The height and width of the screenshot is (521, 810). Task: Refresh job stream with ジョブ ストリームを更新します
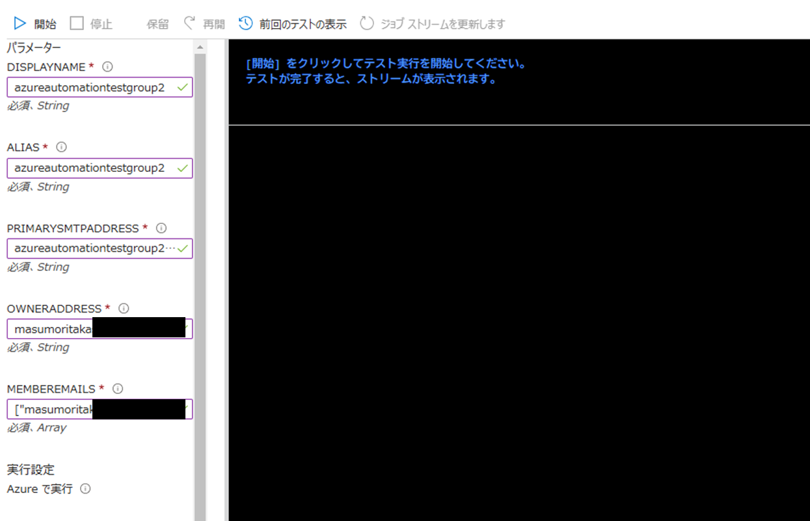(433, 24)
